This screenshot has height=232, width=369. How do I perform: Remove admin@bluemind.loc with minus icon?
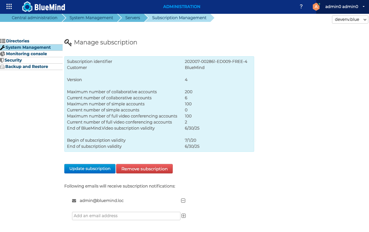183,200
